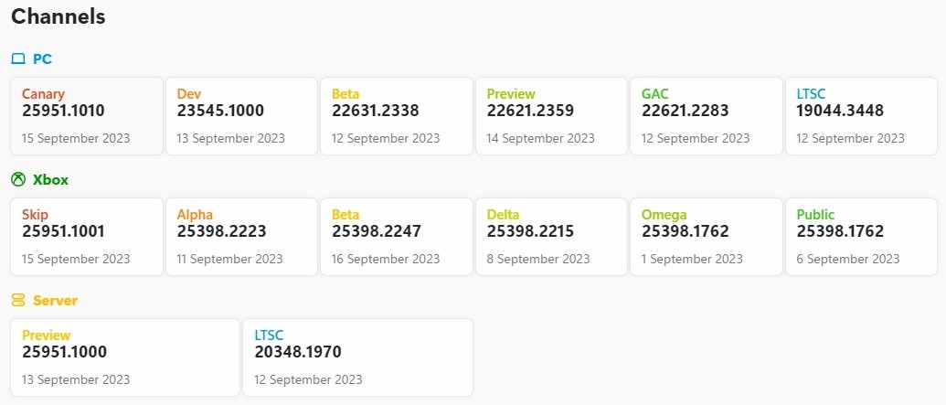Select Server Preview build 25951.1000
946x405 pixels.
pos(125,357)
